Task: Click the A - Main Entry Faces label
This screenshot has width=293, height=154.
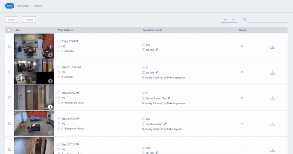Action: 73,102
